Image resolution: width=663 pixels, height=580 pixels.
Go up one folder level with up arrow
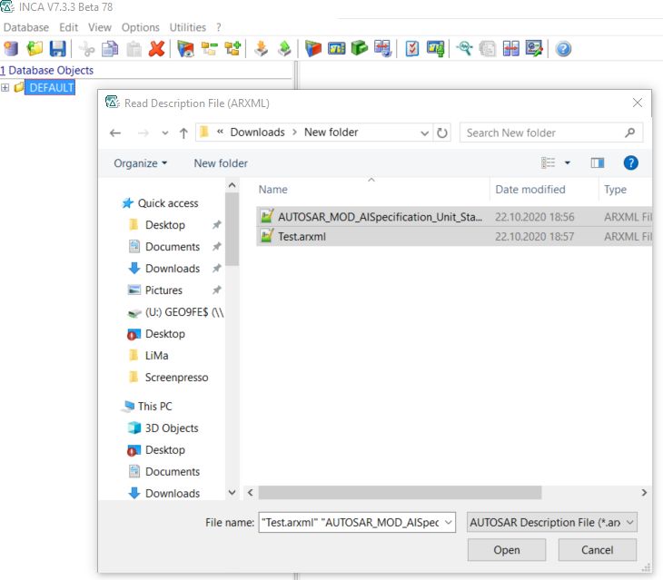click(x=183, y=133)
